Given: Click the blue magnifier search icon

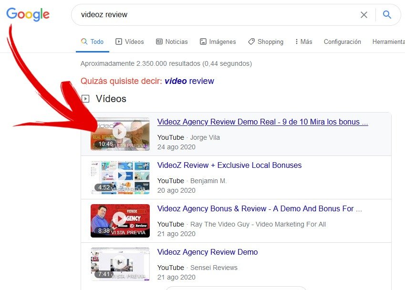Looking at the screenshot, I should coord(387,14).
